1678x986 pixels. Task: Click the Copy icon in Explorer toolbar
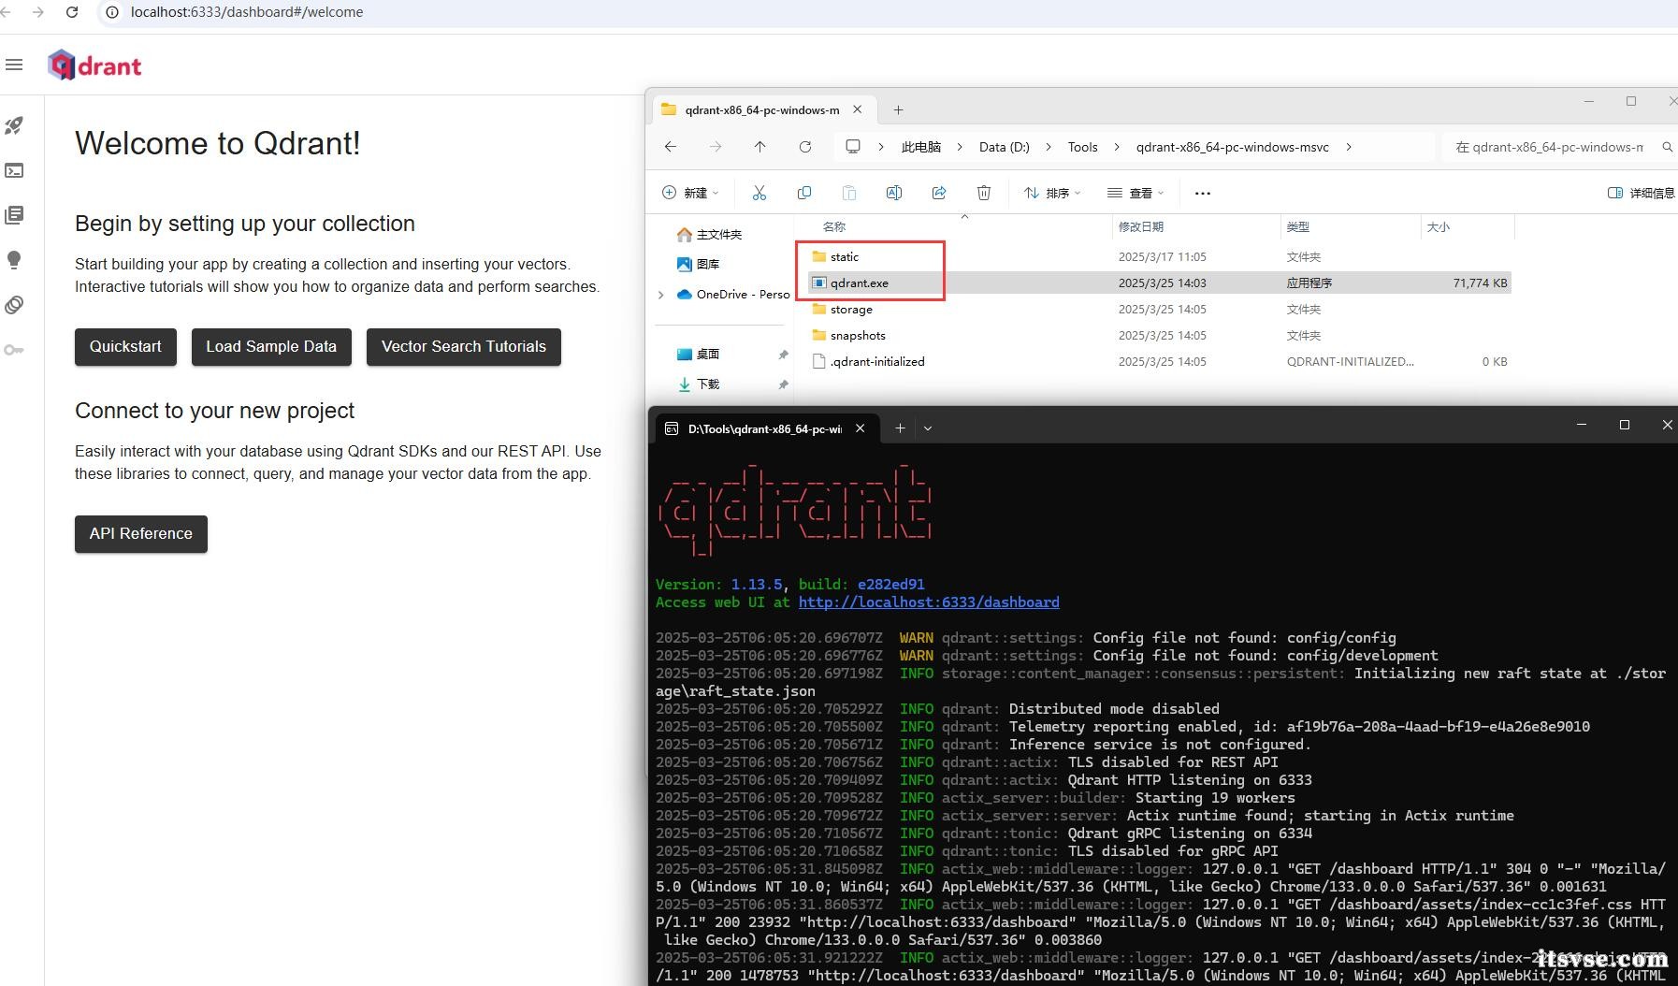[804, 193]
